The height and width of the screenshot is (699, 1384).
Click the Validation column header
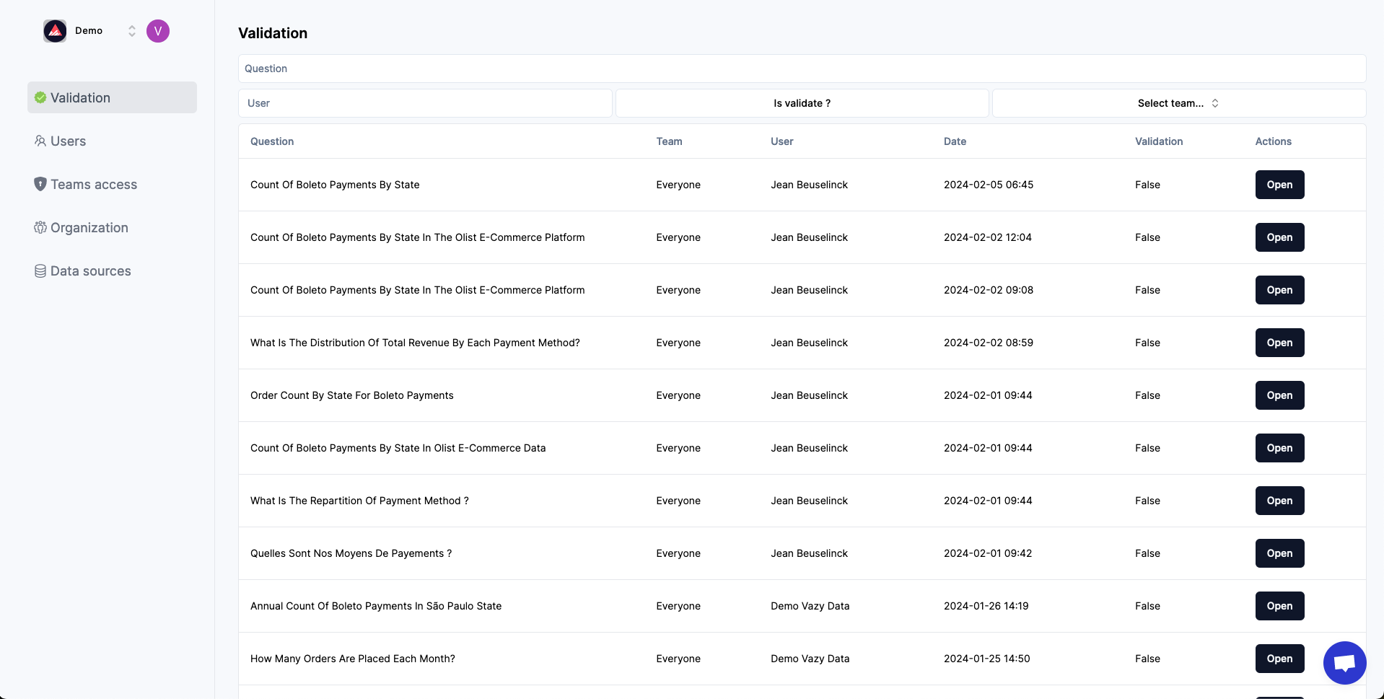point(1159,141)
